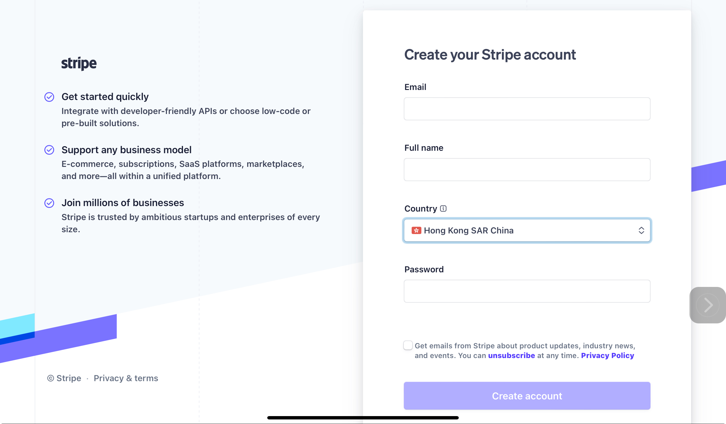
Task: Focus the Email input field
Action: (x=527, y=109)
